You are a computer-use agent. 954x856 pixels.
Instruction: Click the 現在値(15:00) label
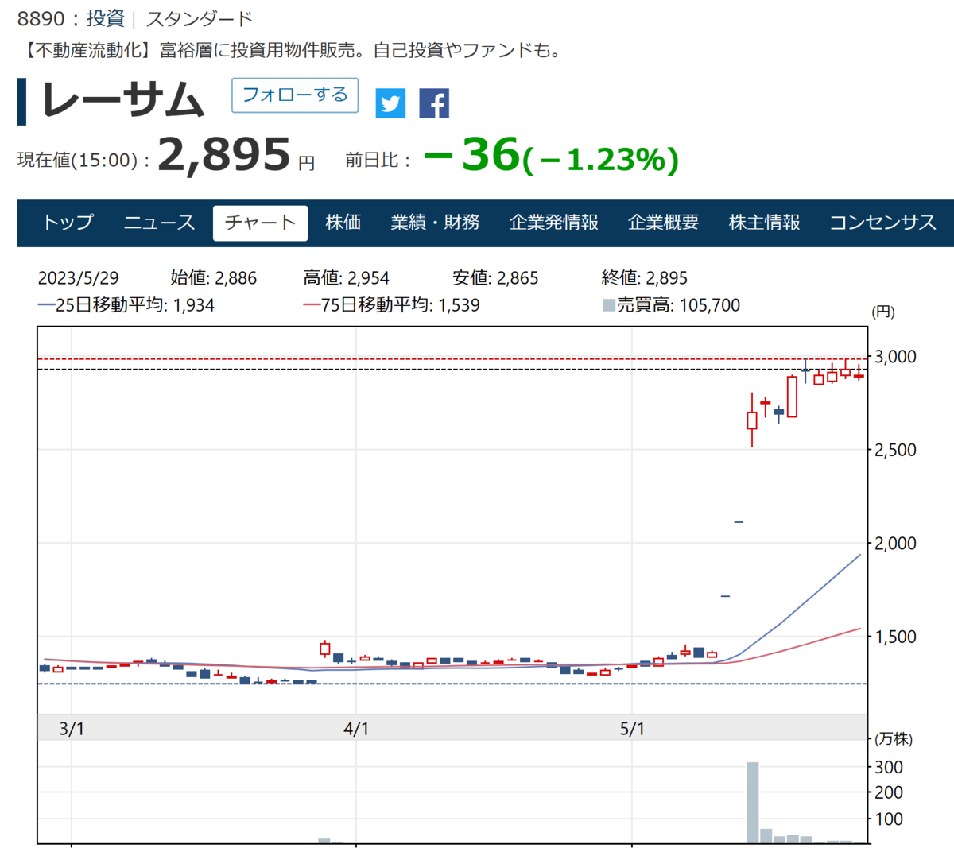point(83,161)
